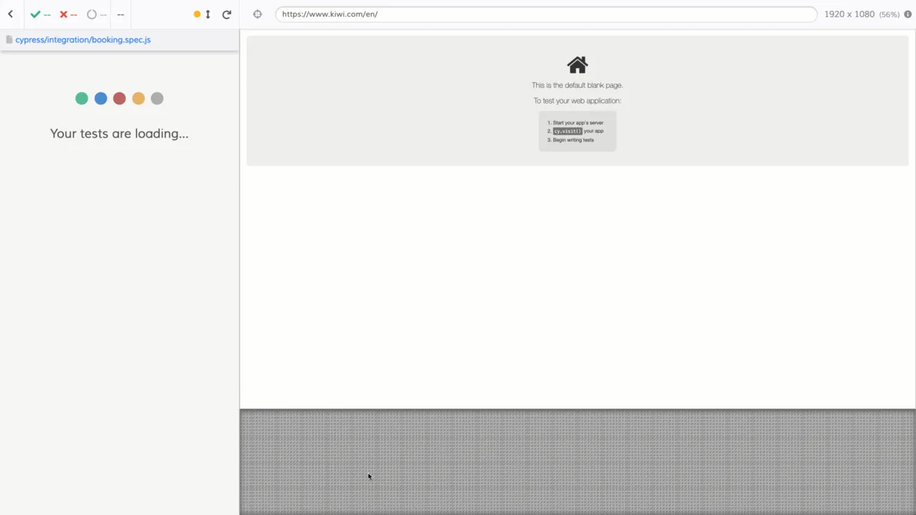The image size is (916, 515).
Task: Click the green loading dot
Action: pos(82,99)
